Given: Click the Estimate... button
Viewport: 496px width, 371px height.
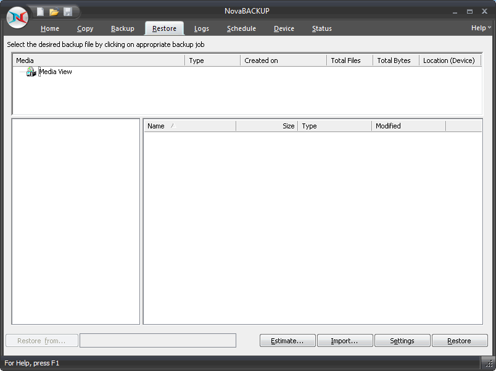Looking at the screenshot, I should tap(287, 341).
